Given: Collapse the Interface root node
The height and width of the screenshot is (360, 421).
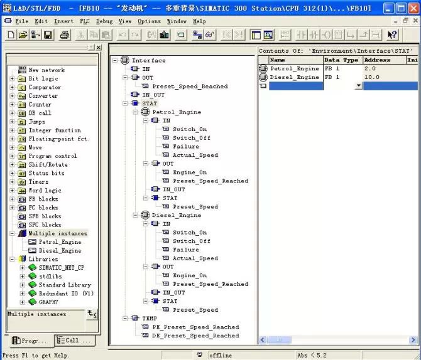Looking at the screenshot, I should (x=115, y=60).
